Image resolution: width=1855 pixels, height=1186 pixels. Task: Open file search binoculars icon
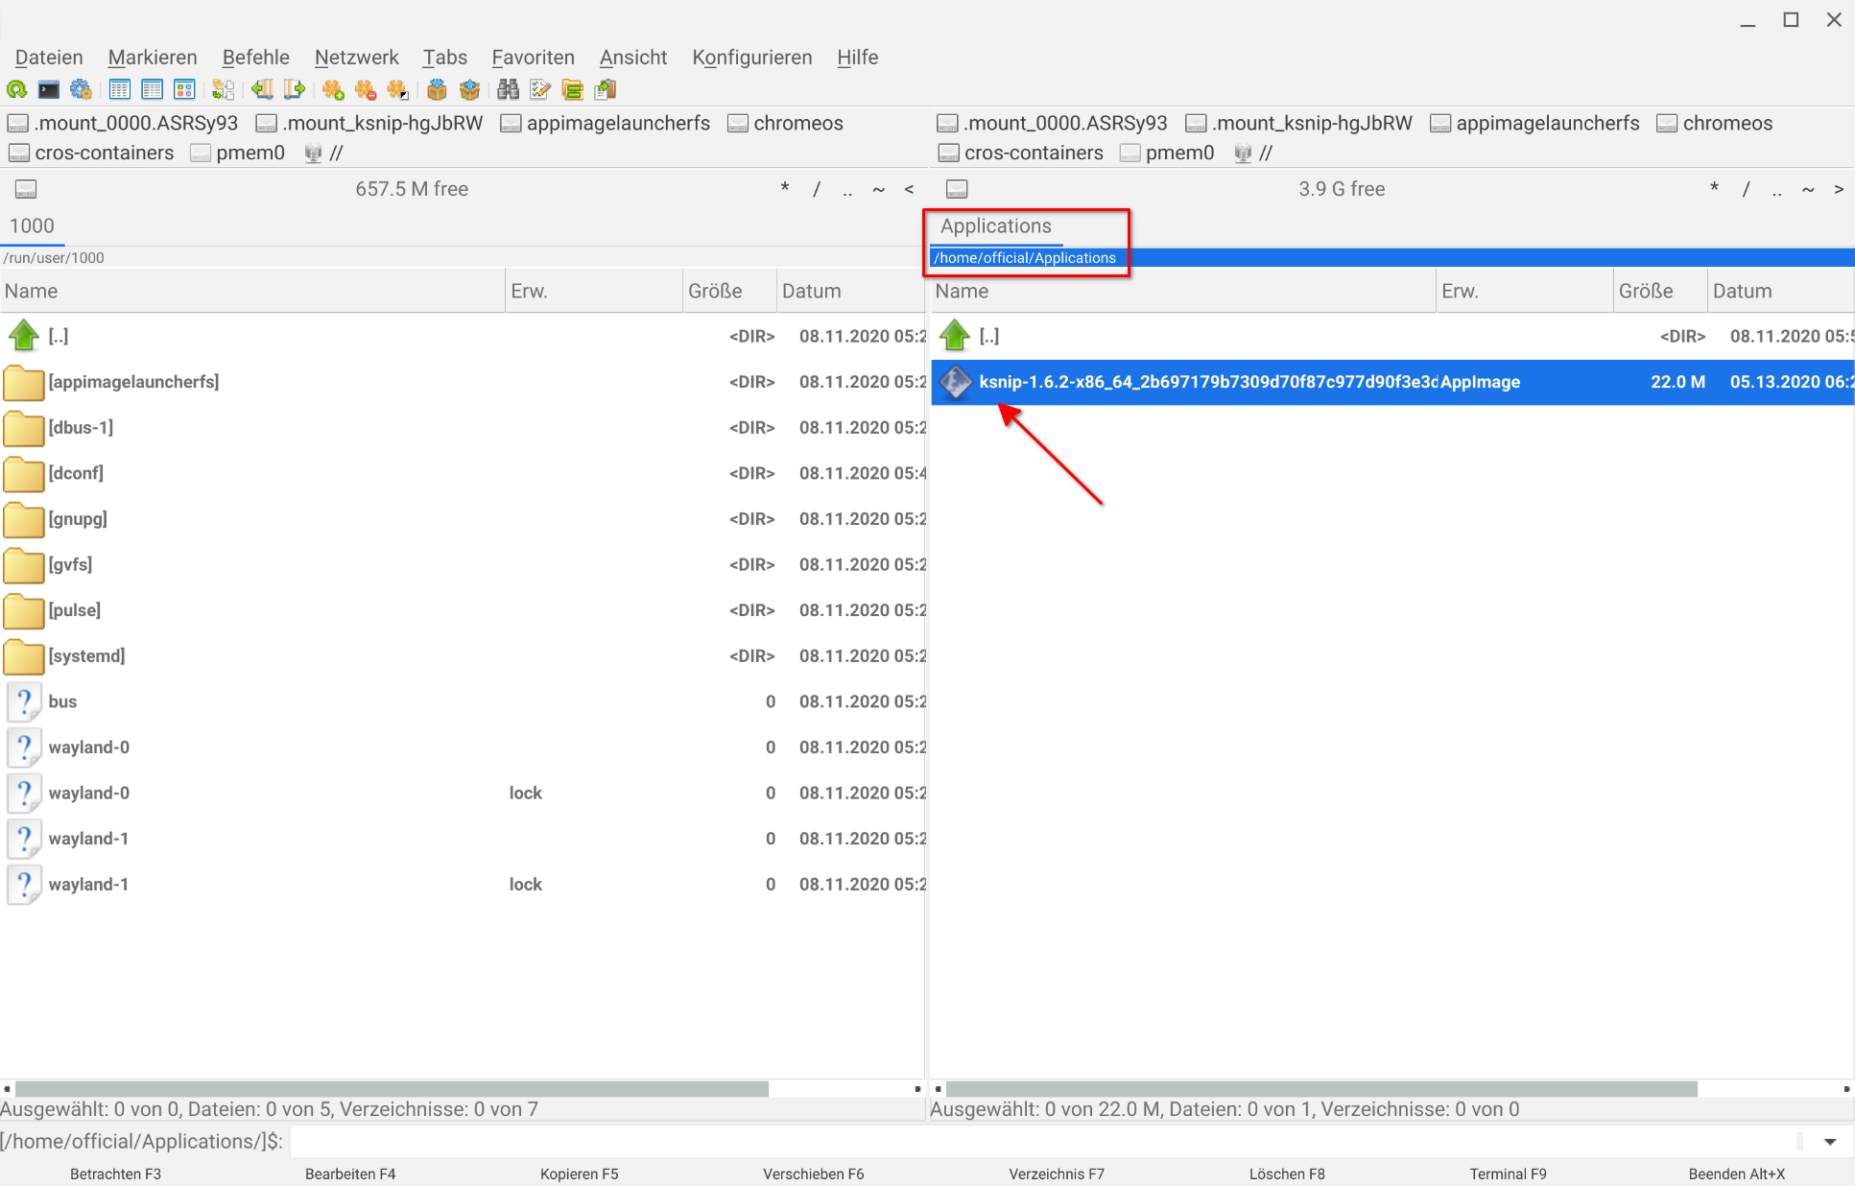[508, 90]
